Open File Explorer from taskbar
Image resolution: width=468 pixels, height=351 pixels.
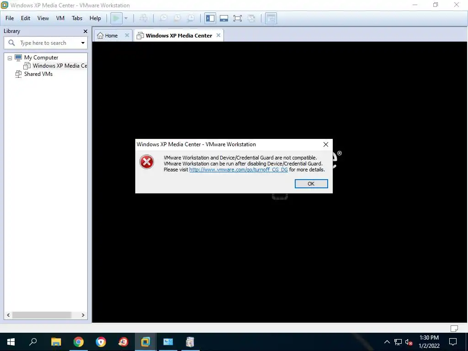56,342
